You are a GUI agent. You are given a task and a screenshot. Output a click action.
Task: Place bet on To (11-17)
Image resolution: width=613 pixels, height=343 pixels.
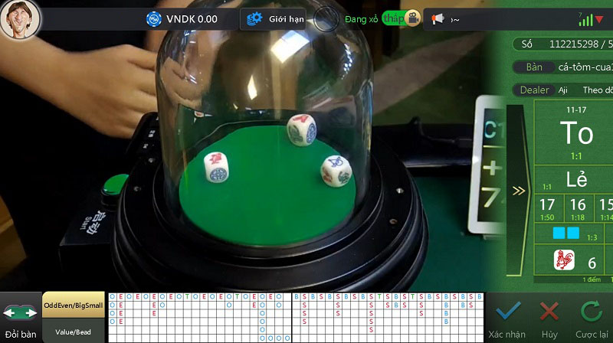tap(575, 134)
